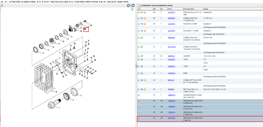Viewport: 263px width, 127px height.
Task: Open part number link 220779A1
Action: point(171,118)
